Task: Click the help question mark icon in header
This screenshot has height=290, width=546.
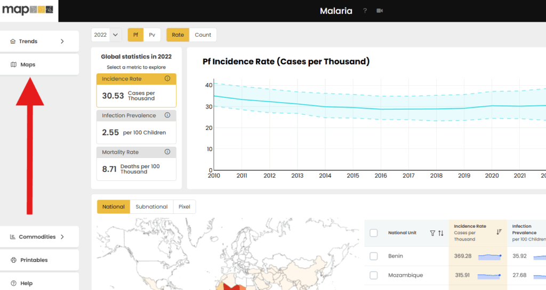Action: pyautogui.click(x=365, y=11)
